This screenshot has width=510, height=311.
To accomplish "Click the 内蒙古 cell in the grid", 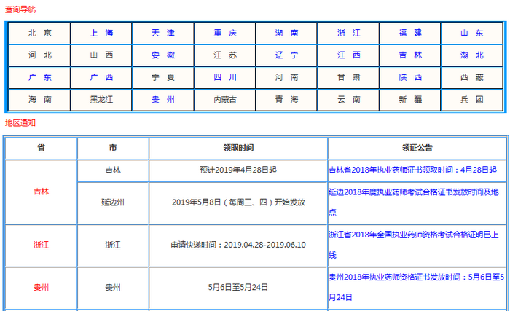I will (224, 100).
